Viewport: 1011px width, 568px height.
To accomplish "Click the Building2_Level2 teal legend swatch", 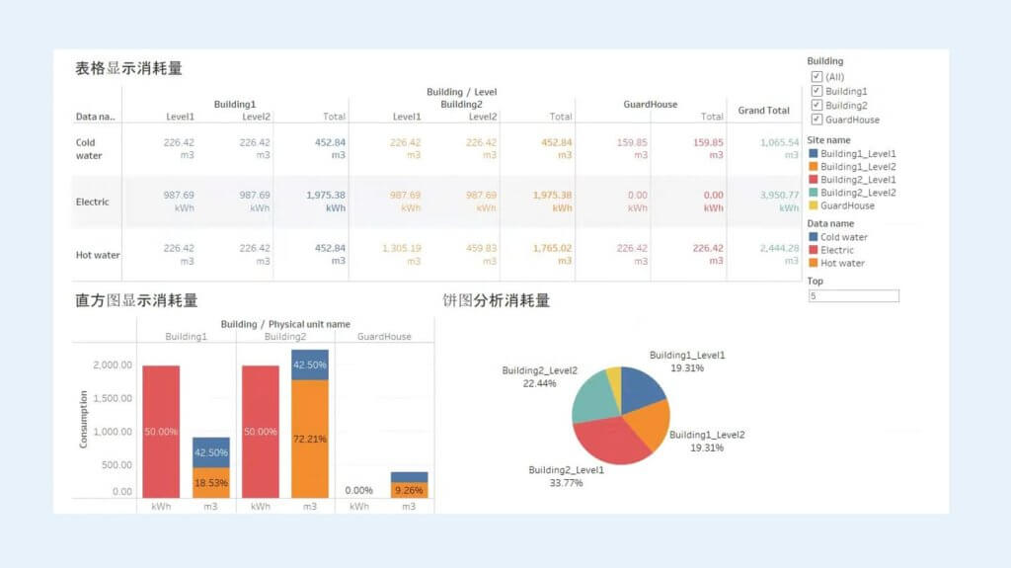I will tap(814, 193).
